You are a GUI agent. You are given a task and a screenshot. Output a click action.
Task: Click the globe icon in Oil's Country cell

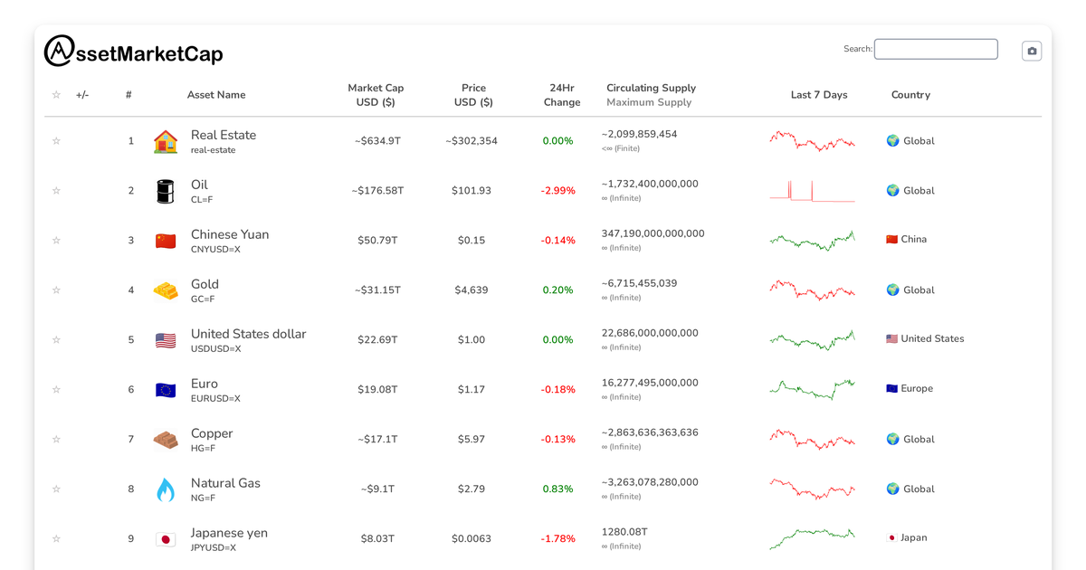point(892,191)
